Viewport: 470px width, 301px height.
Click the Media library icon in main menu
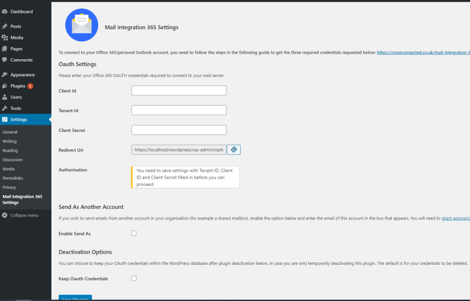tap(5, 38)
